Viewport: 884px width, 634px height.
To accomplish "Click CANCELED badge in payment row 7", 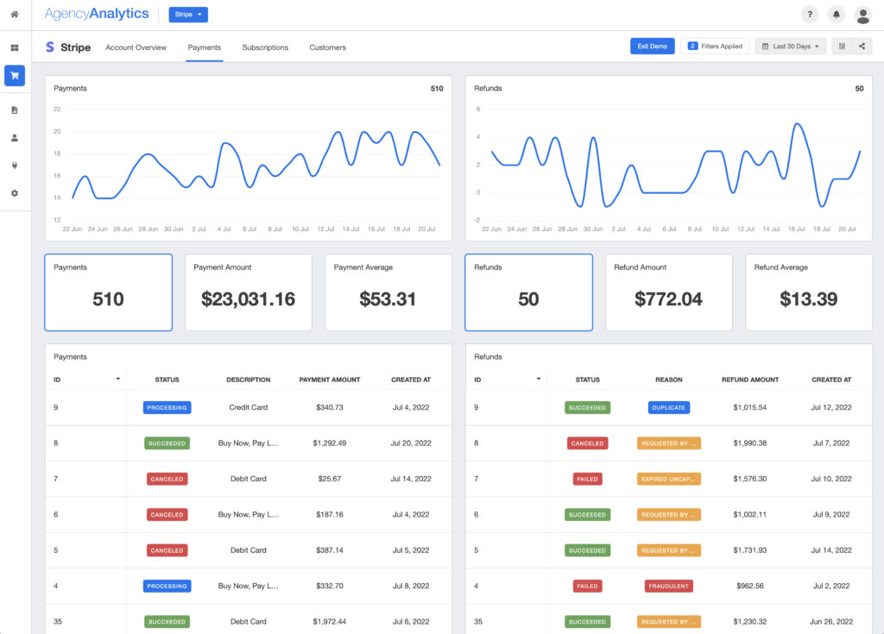I will [167, 479].
